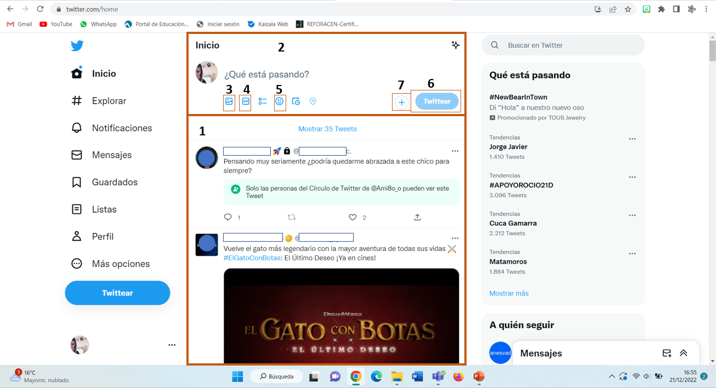
Task: Open El Gato con Botas video thumbnail
Action: click(x=341, y=316)
